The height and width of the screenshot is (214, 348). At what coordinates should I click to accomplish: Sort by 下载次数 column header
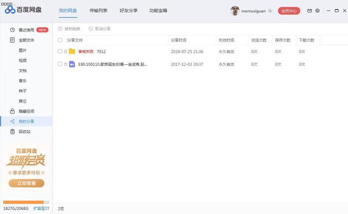(307, 40)
